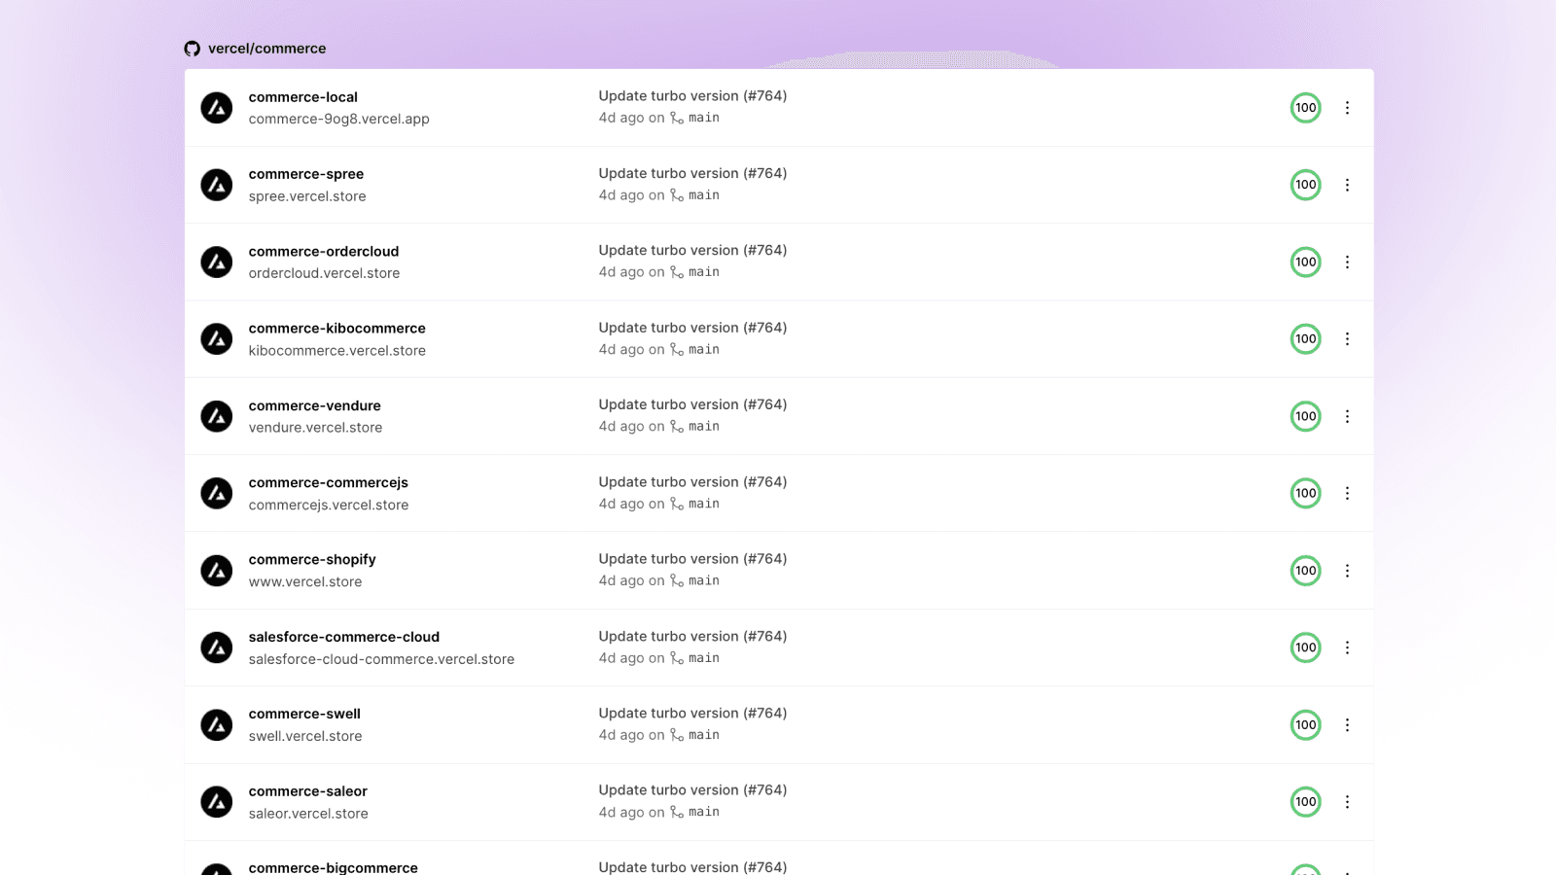The image size is (1556, 875).
Task: Select the branch icon on the commerce-swell row
Action: pos(676,735)
